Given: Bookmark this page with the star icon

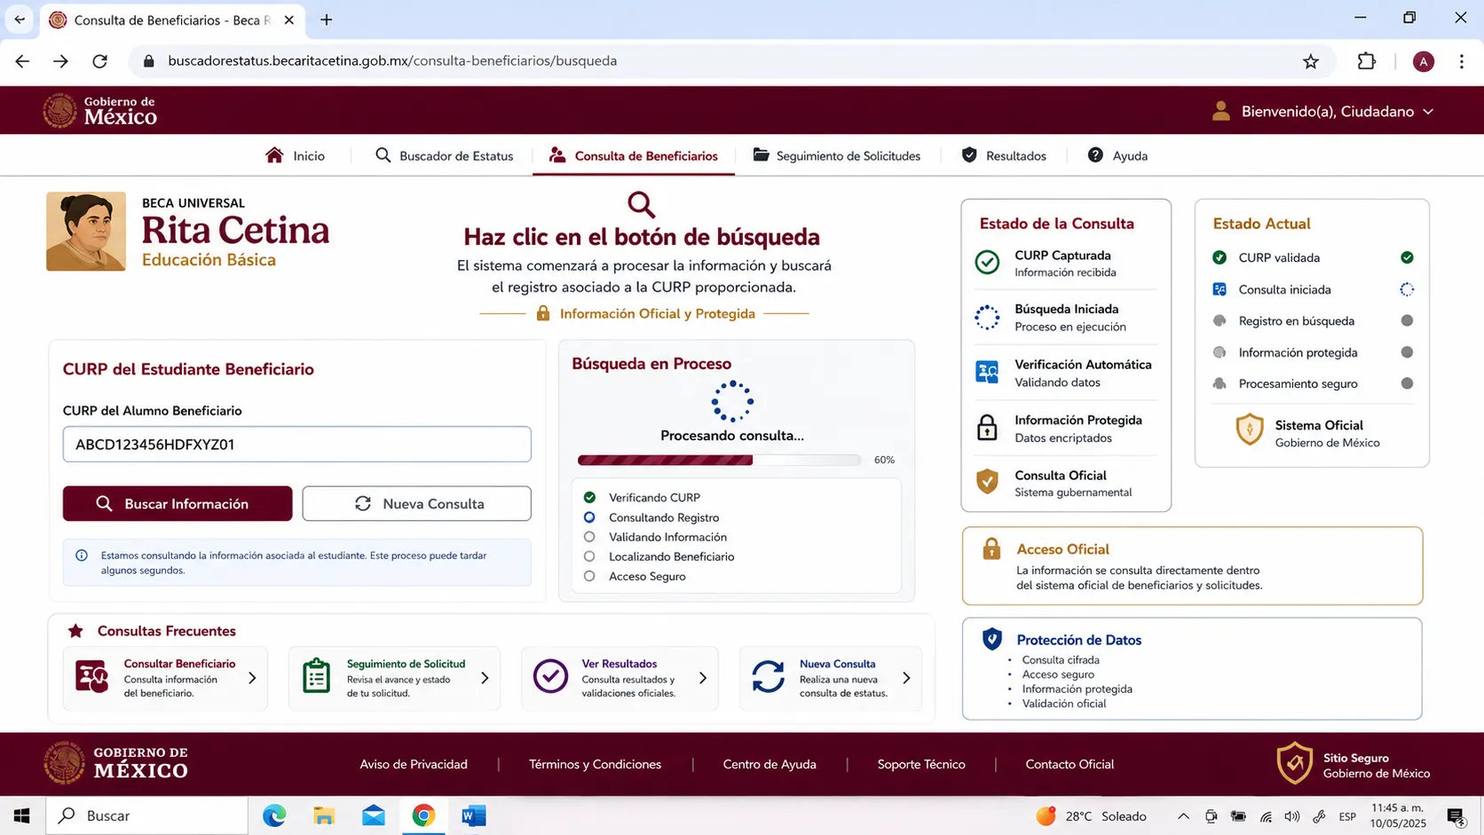Looking at the screenshot, I should pyautogui.click(x=1311, y=61).
